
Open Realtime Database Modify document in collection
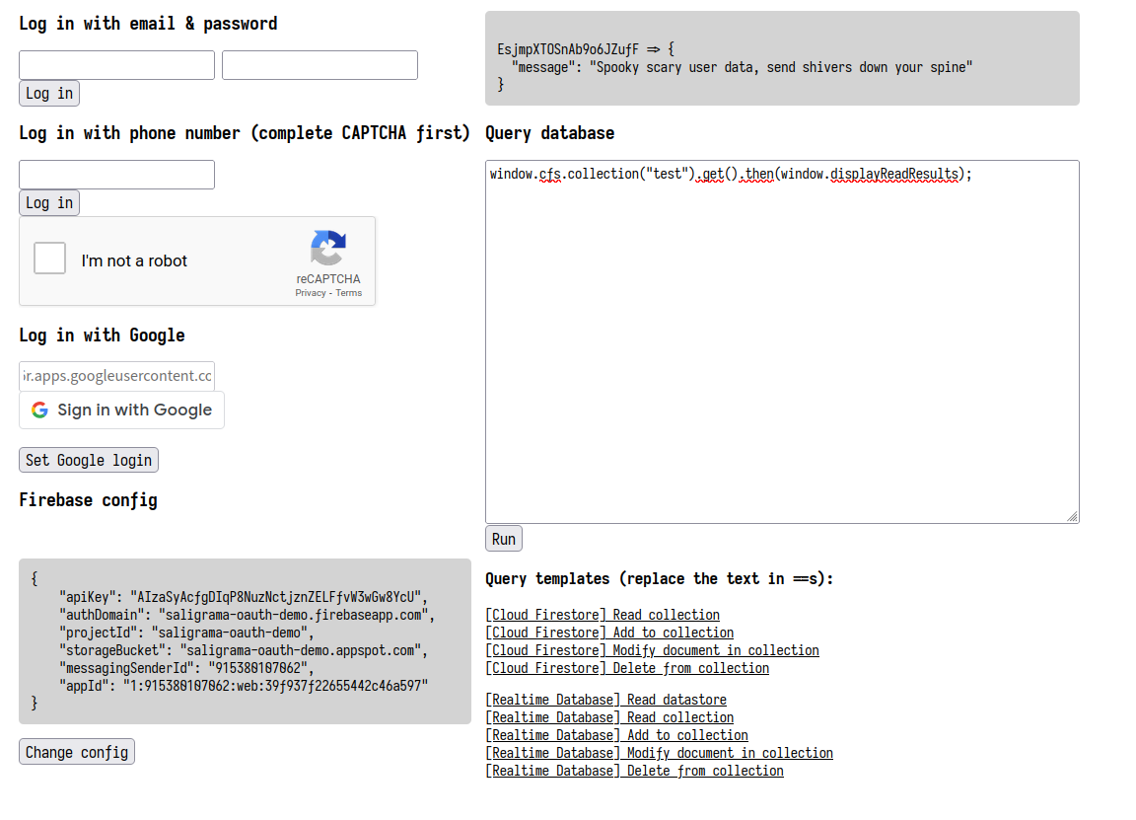click(660, 753)
